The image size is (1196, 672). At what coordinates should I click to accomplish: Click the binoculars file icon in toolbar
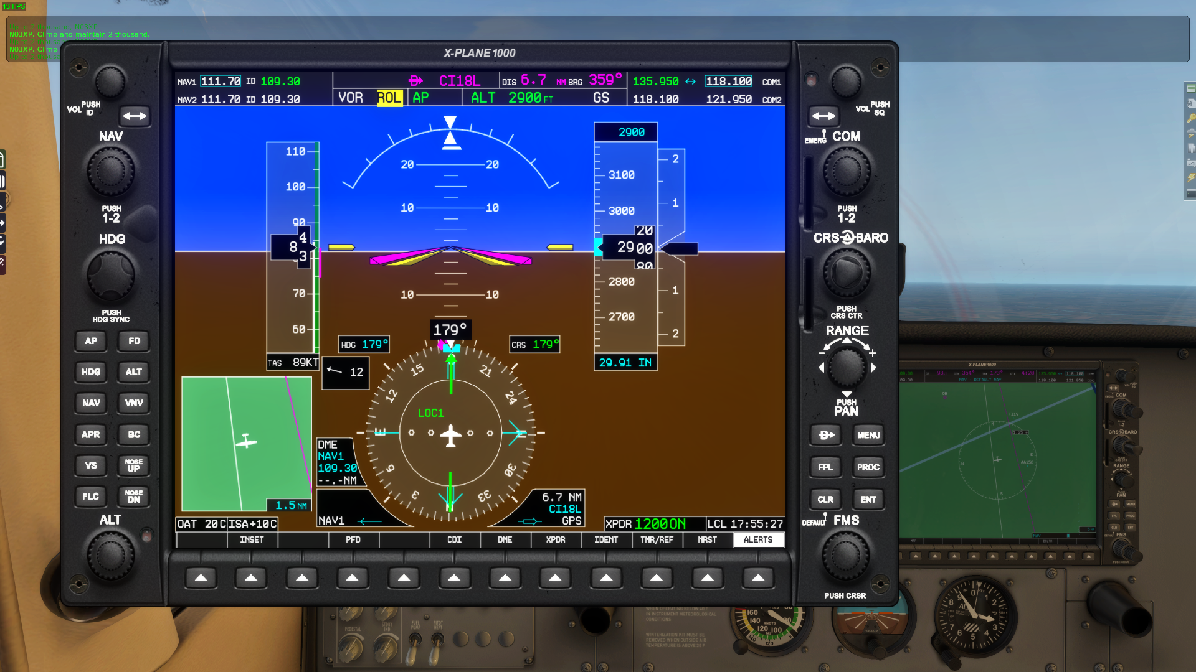coord(1190,103)
